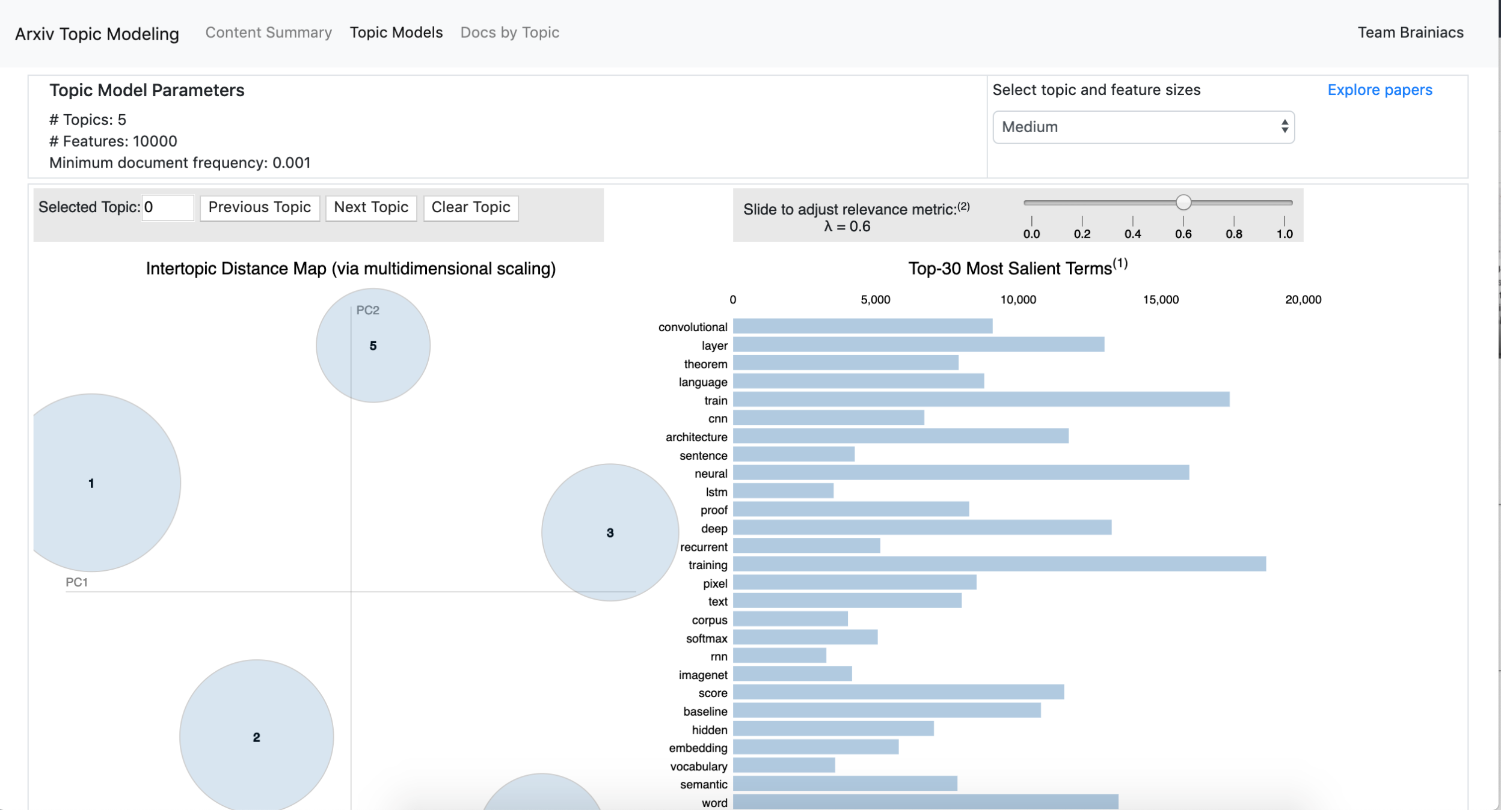Click the 'baseline' term bar
This screenshot has height=810, width=1501.
(x=886, y=710)
